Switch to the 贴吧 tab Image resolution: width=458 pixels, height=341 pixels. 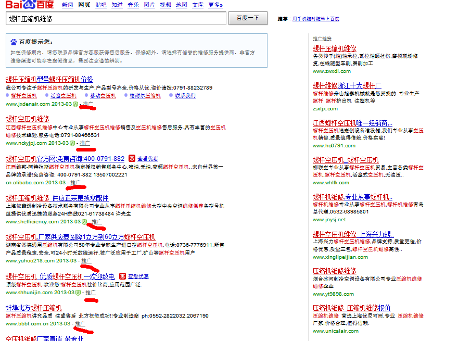click(x=101, y=5)
